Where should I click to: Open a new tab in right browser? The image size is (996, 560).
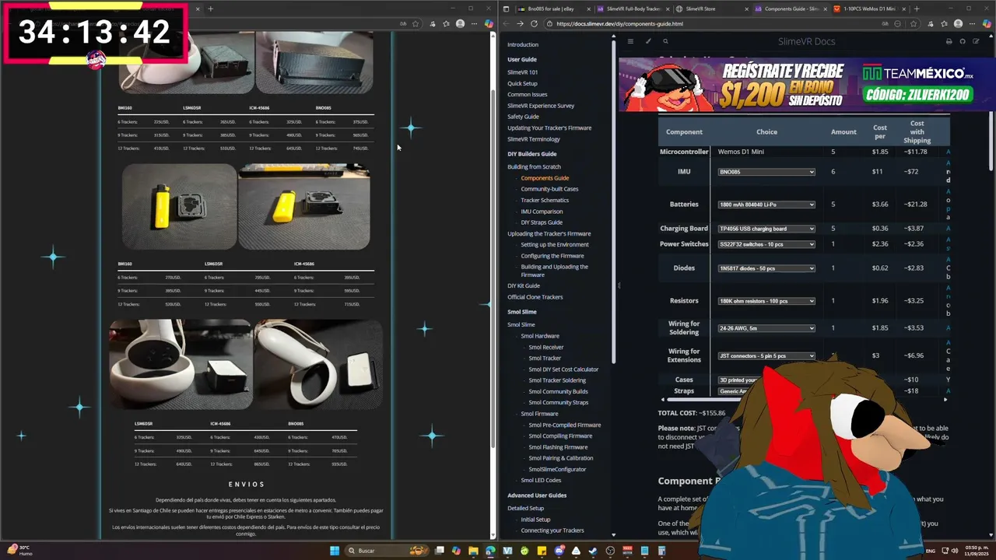917,9
